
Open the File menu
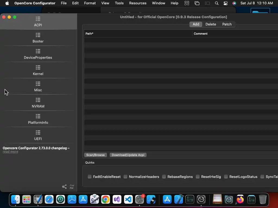(x=64, y=3)
